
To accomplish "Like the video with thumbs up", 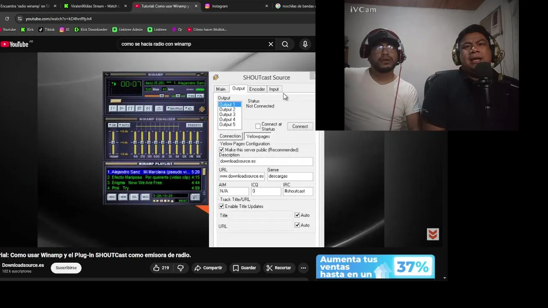I will point(161,268).
